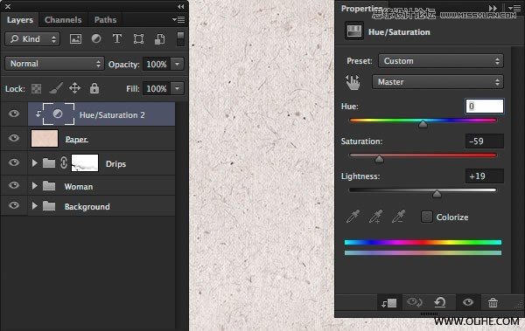This screenshot has height=331, width=525.
Task: Open the Fill slider arrow
Action: click(178, 88)
